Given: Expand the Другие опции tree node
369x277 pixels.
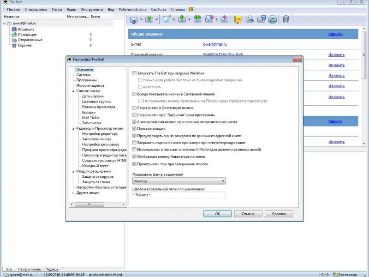Looking at the screenshot, I should [x=73, y=193].
